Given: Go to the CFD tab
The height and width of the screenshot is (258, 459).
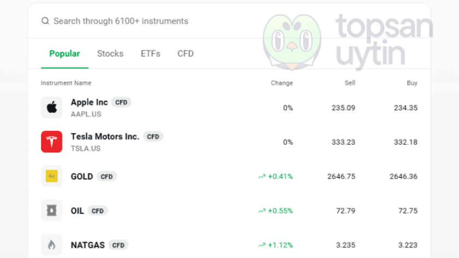Looking at the screenshot, I should pos(186,53).
